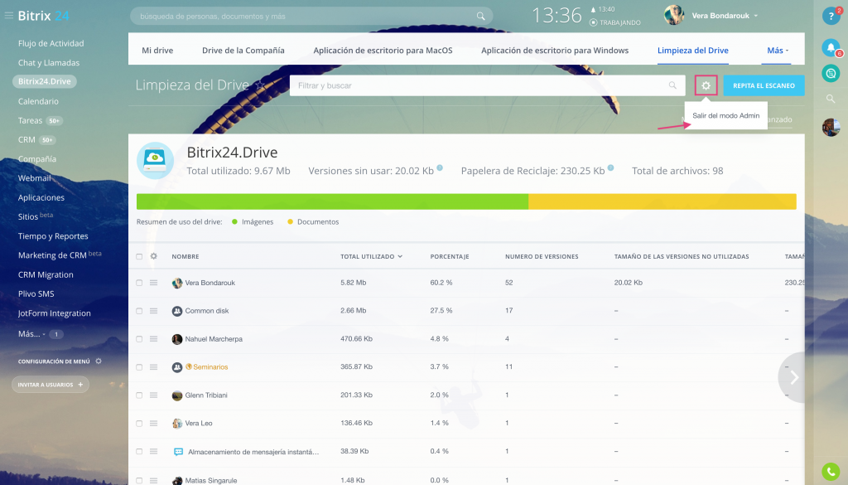This screenshot has height=485, width=848.
Task: Open row actions menu for Vera Leo
Action: click(x=153, y=424)
